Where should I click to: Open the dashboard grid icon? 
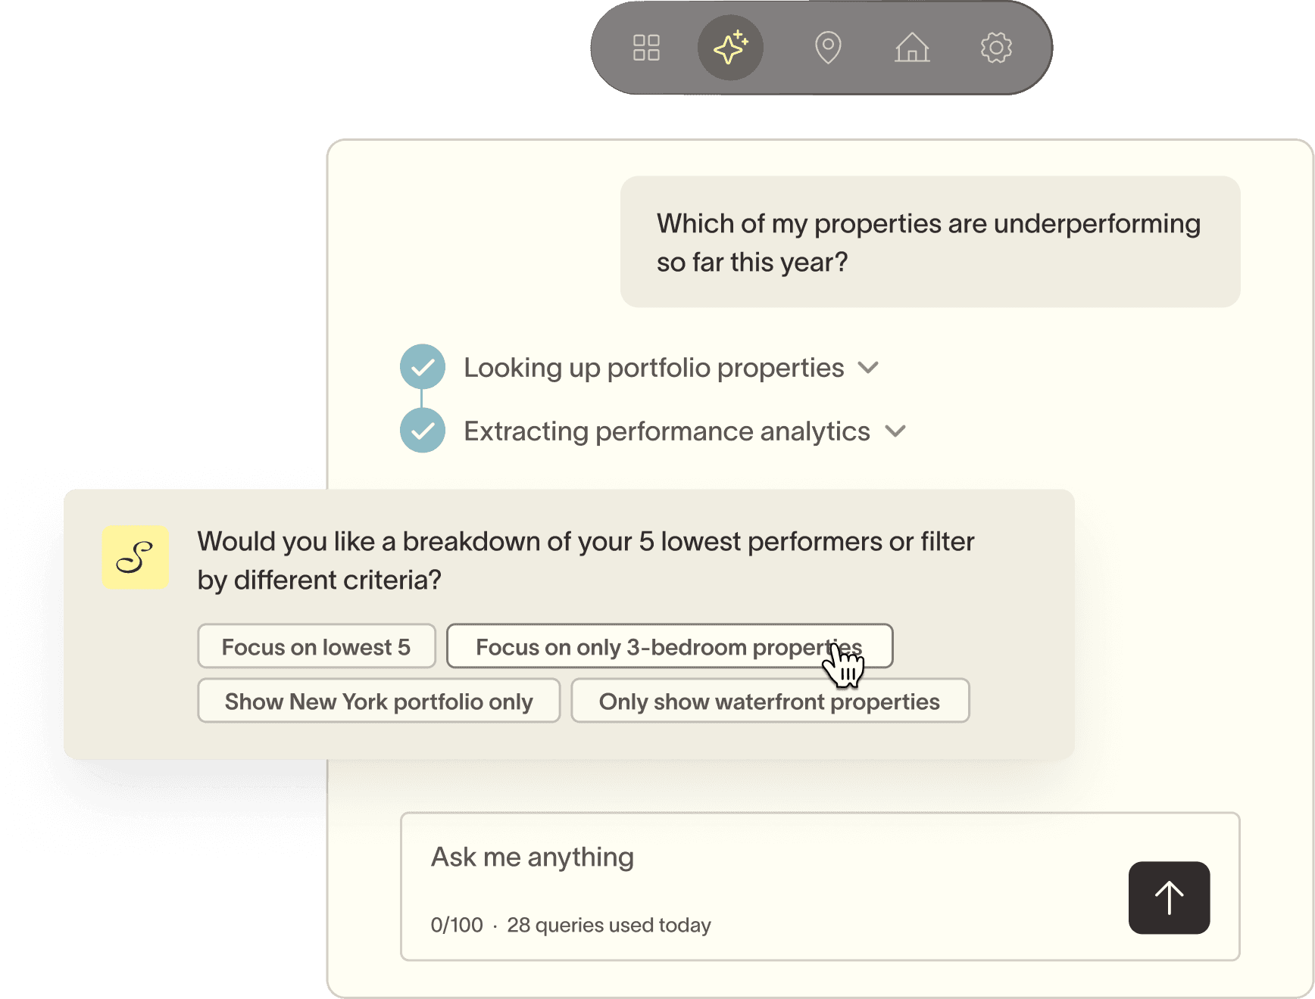coord(646,47)
